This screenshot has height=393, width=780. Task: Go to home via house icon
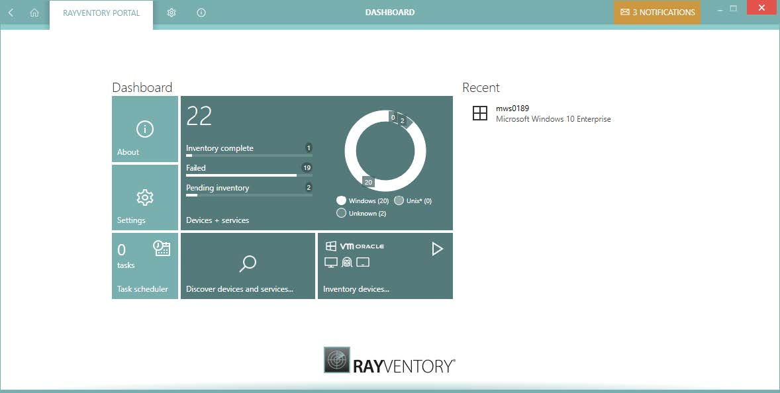[x=34, y=13]
